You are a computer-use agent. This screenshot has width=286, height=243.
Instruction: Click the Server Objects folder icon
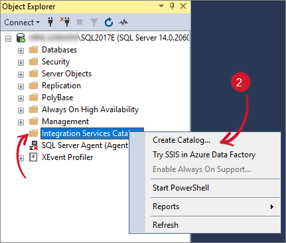click(x=34, y=74)
